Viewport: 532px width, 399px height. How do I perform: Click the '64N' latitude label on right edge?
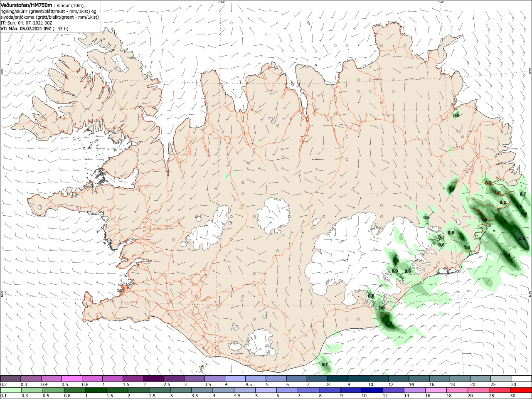[x=530, y=293]
